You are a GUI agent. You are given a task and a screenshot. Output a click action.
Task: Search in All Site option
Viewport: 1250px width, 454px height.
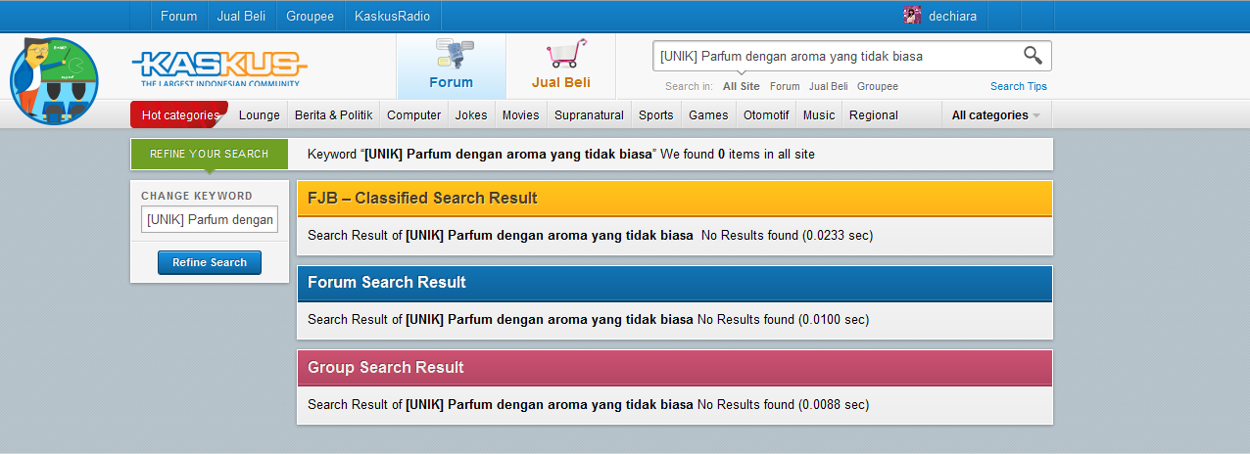[742, 86]
